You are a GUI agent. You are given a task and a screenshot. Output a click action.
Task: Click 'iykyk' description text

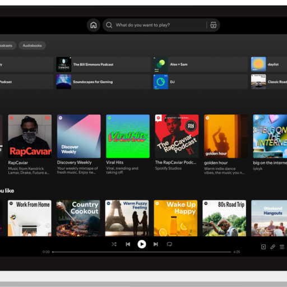[258, 169]
